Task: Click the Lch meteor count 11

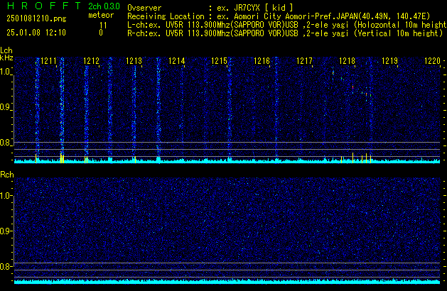Action: pos(103,26)
